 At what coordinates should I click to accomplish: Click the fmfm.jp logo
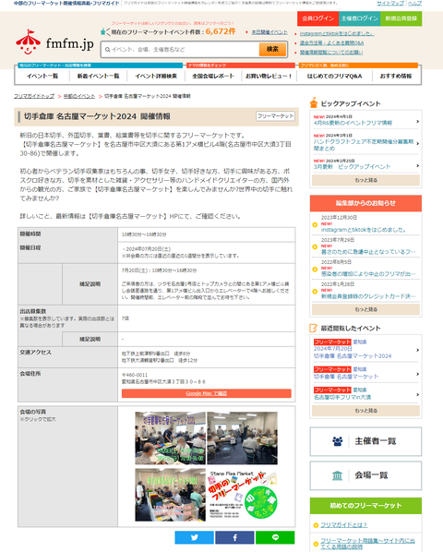(54, 42)
